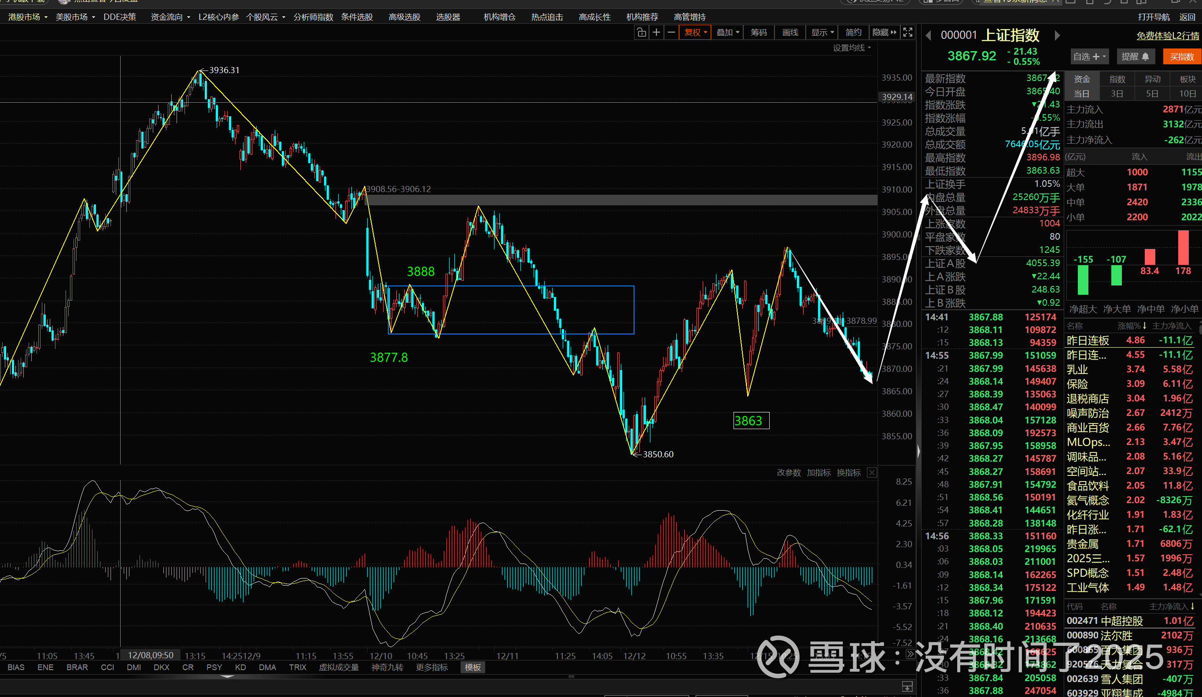Open the 复权 dropdown
This screenshot has height=697, width=1202.
click(x=695, y=33)
